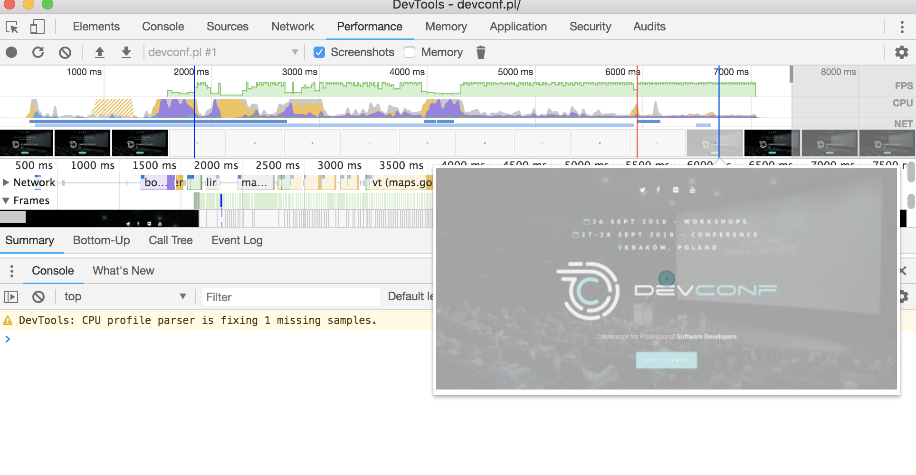Focus the console Filter field
This screenshot has height=475, width=916.
tap(291, 297)
